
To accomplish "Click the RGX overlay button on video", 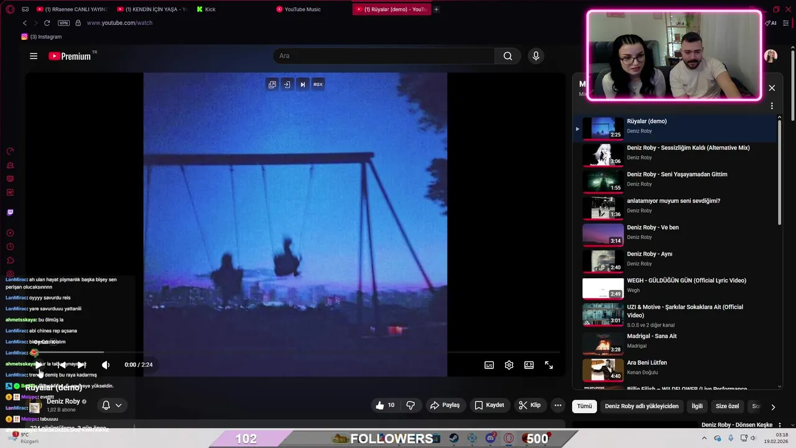I will [318, 85].
